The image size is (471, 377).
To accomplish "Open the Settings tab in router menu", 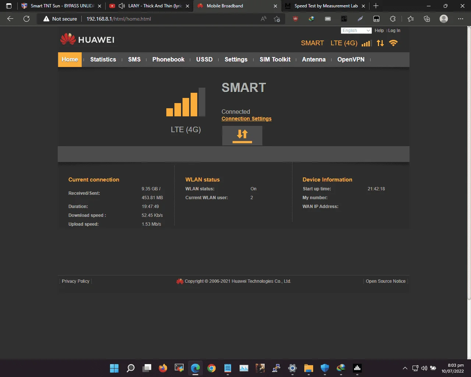I will pos(236,60).
